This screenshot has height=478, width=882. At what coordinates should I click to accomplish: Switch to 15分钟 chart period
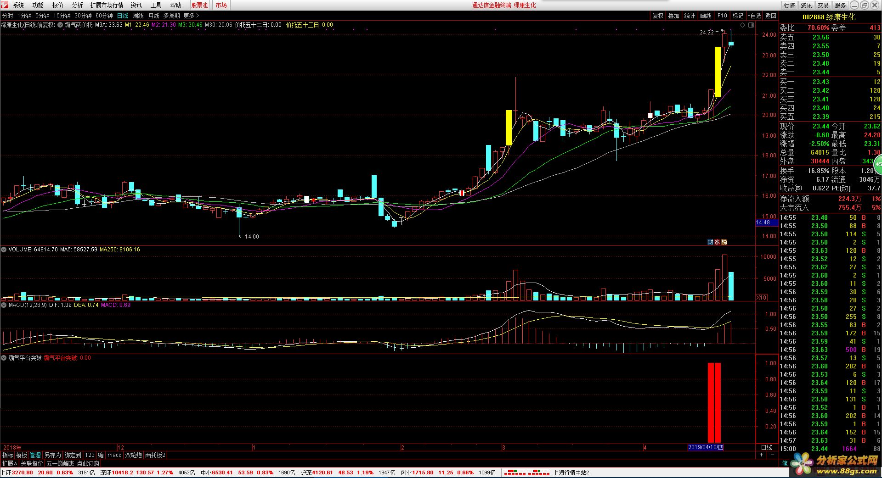tap(62, 16)
